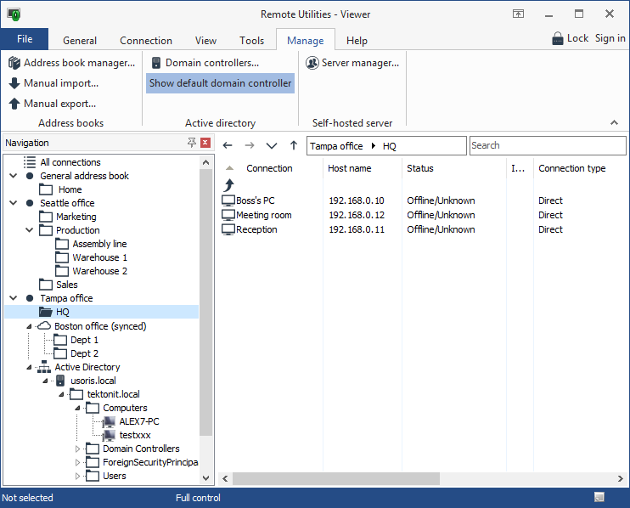This screenshot has width=630, height=508.
Task: Sort by the Host name column
Action: pos(350,168)
